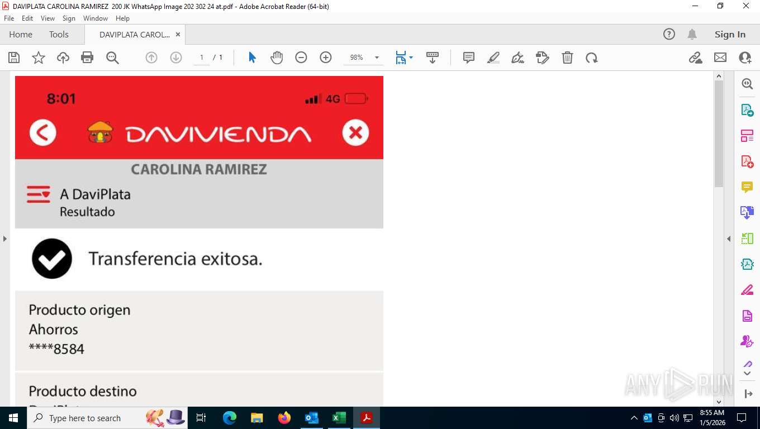Open Combine Files tool in sidebar
Viewport: 760px width, 429px height.
click(747, 213)
